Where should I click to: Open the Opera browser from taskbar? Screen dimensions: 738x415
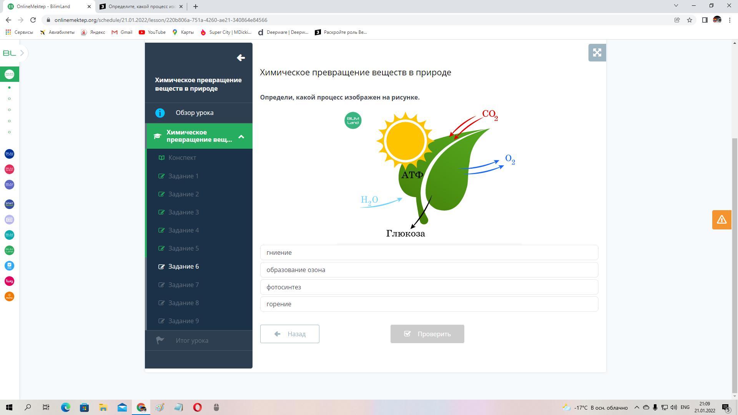[197, 407]
